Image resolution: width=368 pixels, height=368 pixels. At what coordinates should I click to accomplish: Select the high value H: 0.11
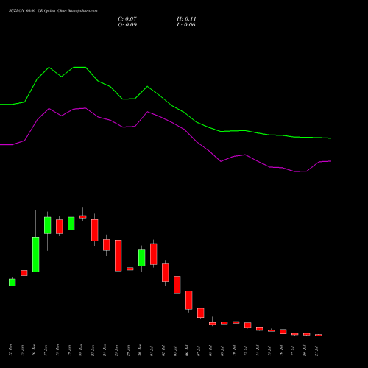(186, 19)
